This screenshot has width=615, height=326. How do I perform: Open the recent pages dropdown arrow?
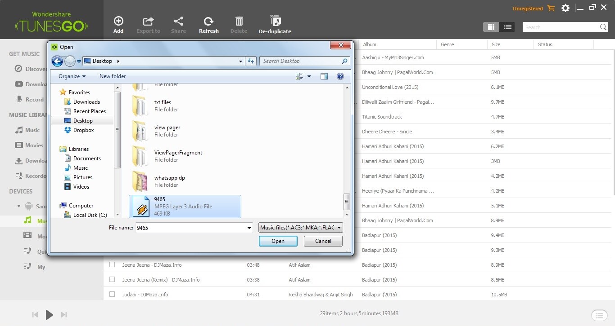79,62
